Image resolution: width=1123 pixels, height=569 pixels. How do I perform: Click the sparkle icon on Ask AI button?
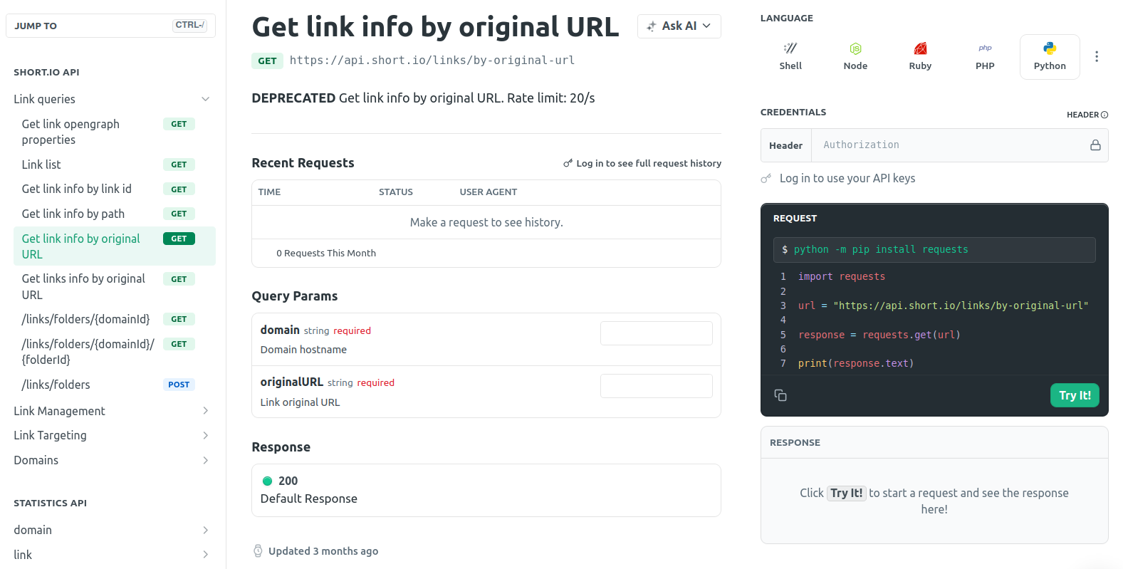point(651,26)
